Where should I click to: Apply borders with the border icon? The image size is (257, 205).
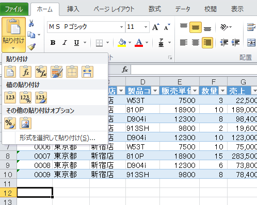(x=99, y=43)
